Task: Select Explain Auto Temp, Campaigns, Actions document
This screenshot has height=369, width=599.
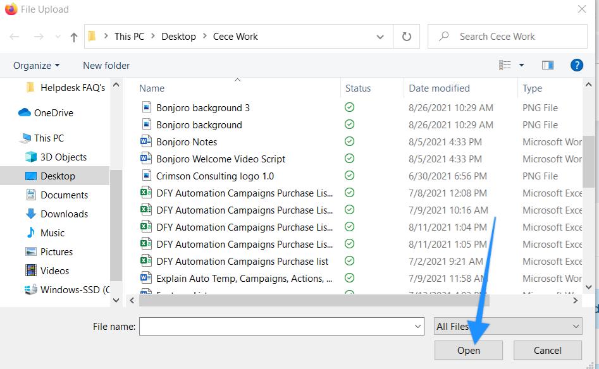Action: point(244,279)
